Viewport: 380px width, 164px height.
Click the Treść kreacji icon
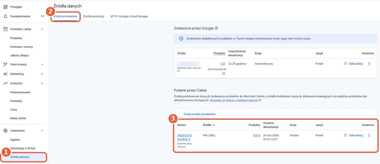click(x=5, y=64)
